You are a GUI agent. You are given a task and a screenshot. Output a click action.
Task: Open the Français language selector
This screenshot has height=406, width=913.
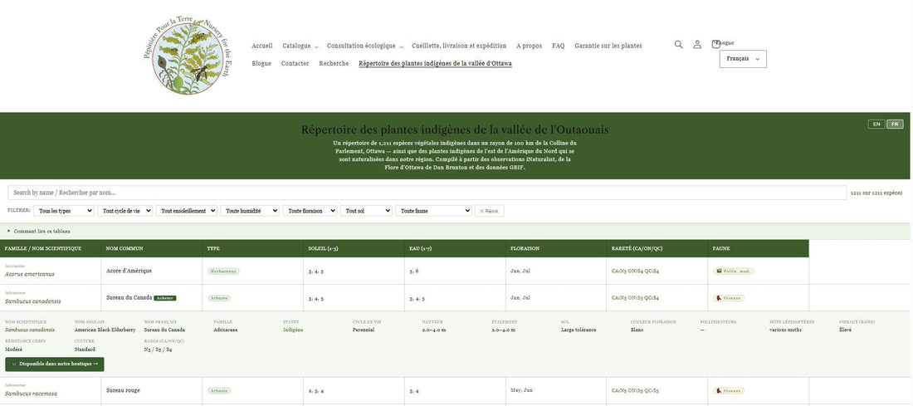[743, 59]
